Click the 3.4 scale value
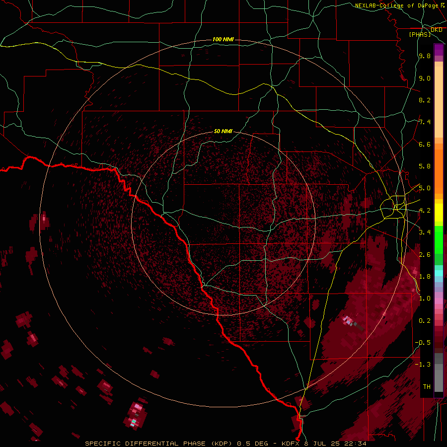The width and height of the screenshot is (447, 447). tap(425, 232)
